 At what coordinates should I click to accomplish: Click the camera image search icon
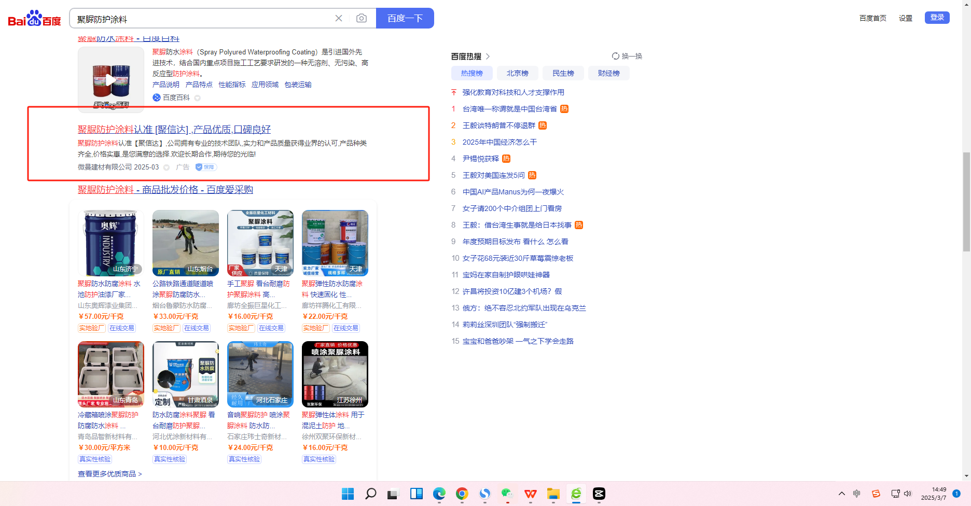point(362,19)
